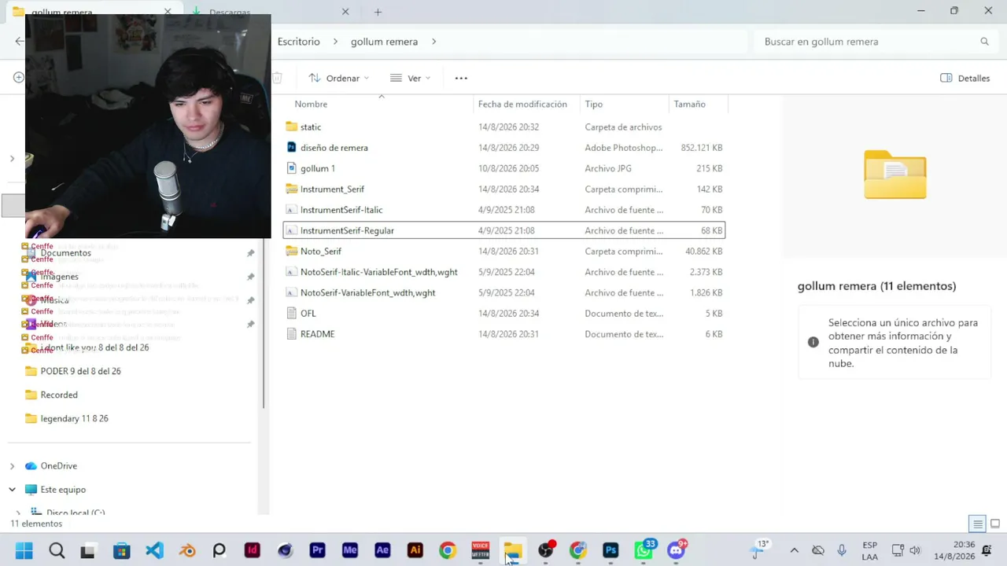Select NotoSerif-VariableFont_wdth,wght file
Screen dimensions: 1007x566
coord(503,292)
